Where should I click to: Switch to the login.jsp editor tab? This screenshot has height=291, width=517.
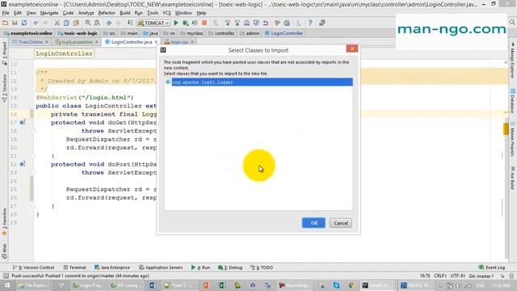tap(179, 42)
